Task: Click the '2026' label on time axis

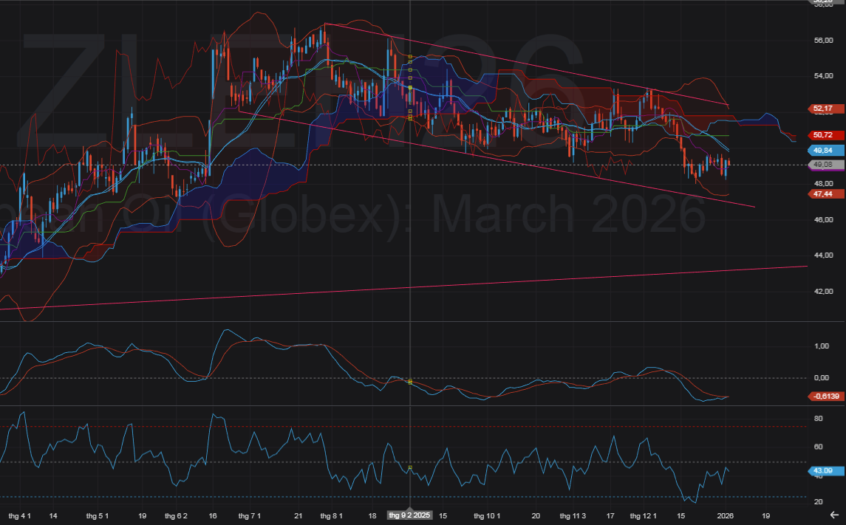Action: (726, 515)
